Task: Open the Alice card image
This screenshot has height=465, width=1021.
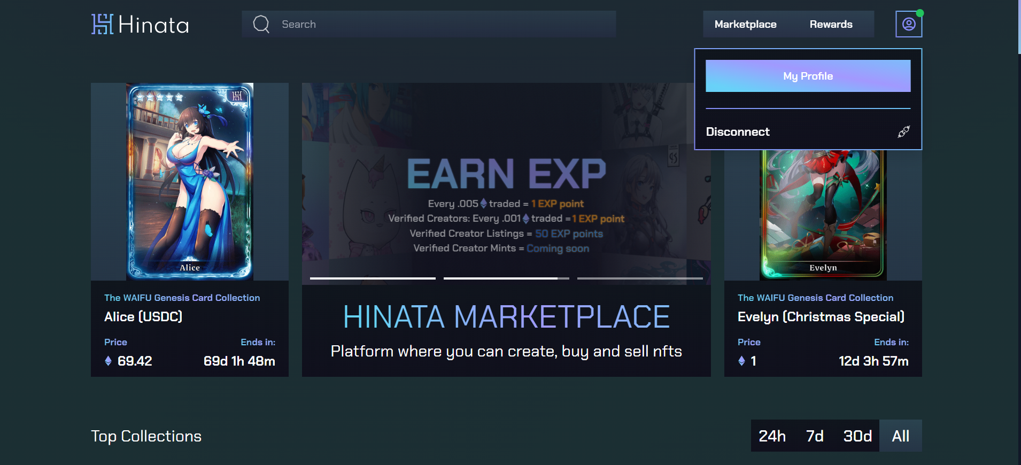Action: coord(190,182)
